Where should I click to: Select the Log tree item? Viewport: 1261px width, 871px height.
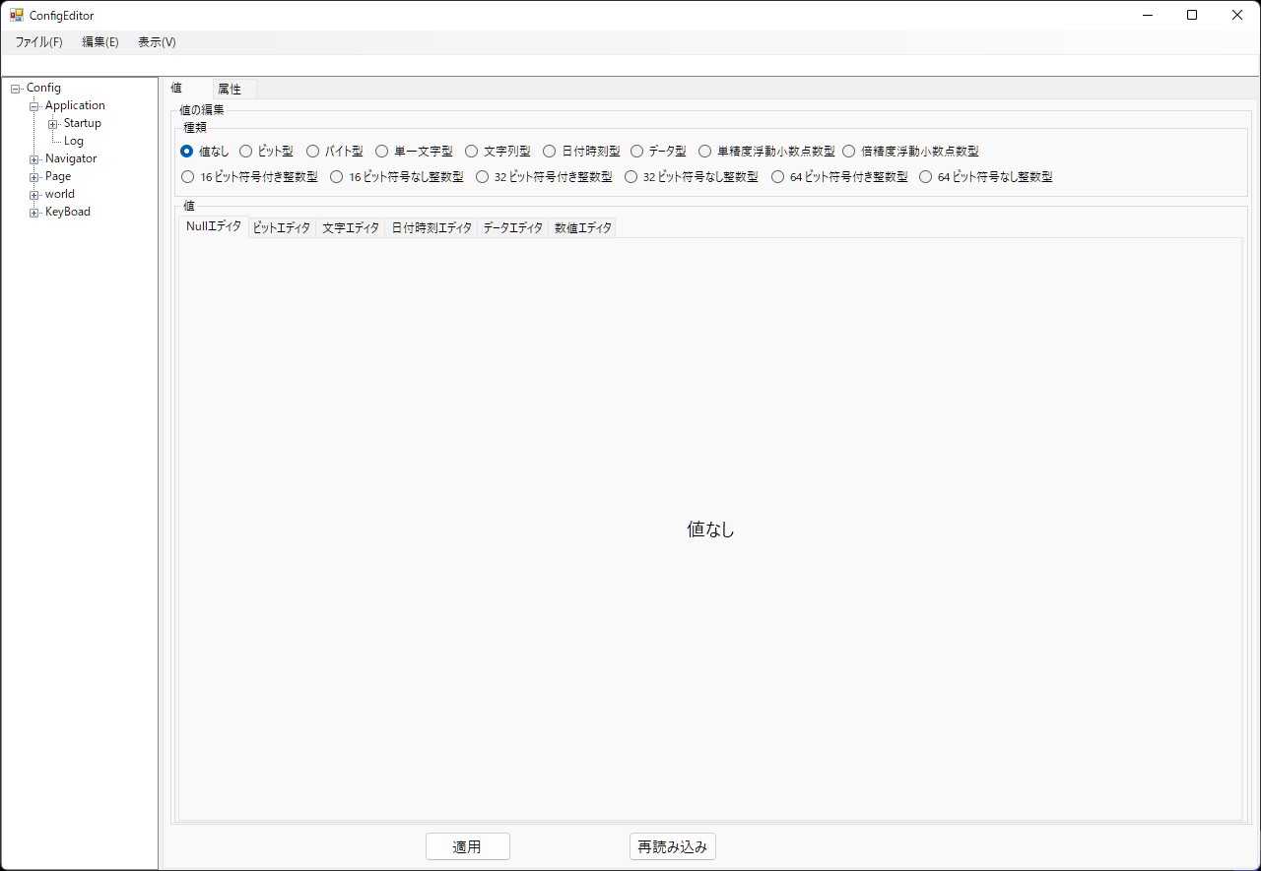[x=74, y=141]
